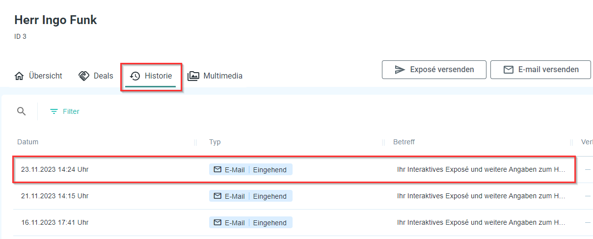Sort by the Datum column header
Screen dimensions: 593x239
coord(28,142)
